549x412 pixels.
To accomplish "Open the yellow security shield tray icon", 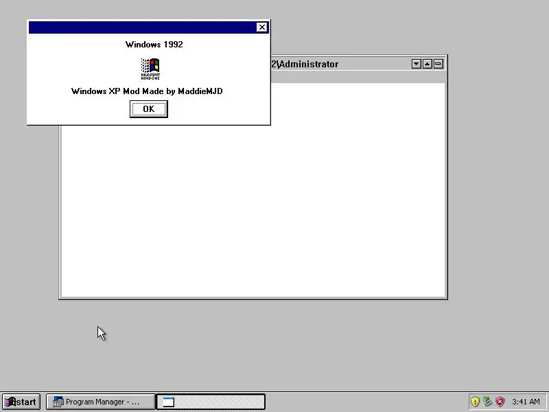I will point(475,402).
